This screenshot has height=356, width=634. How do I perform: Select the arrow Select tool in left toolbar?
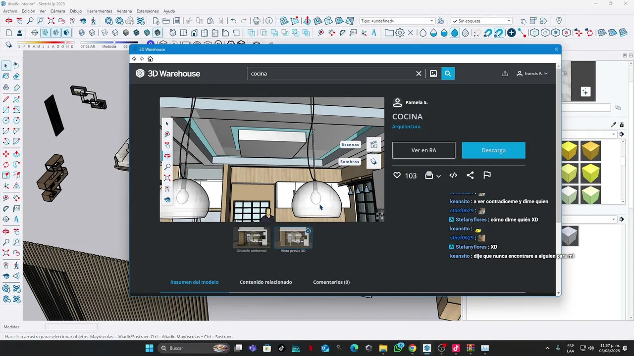pos(6,65)
